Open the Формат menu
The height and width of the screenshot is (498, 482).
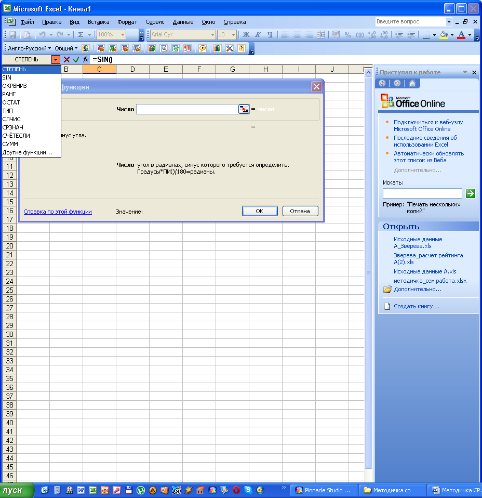[127, 22]
